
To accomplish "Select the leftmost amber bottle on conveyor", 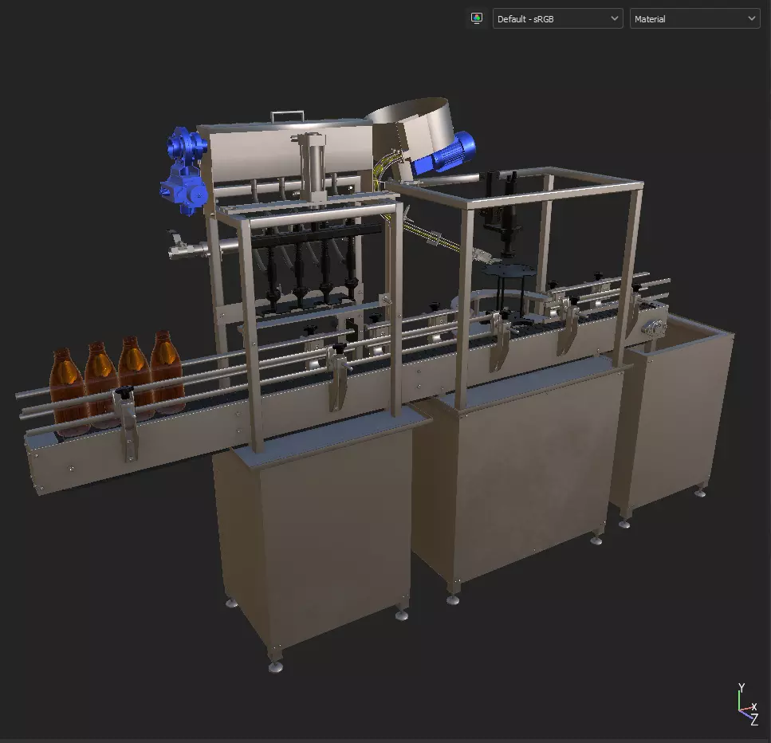I will [66, 391].
